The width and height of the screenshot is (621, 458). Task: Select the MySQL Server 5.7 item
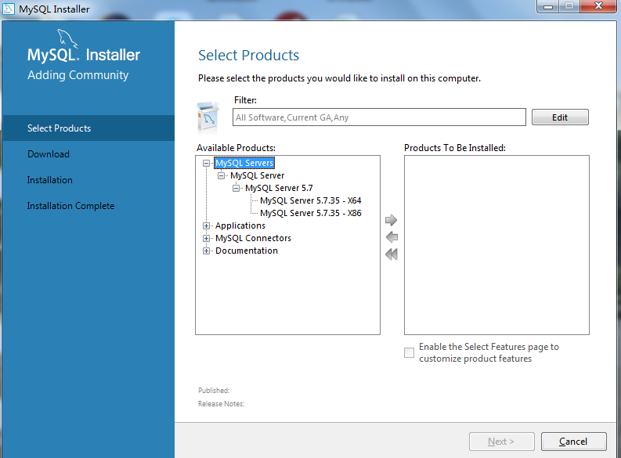[x=279, y=188]
